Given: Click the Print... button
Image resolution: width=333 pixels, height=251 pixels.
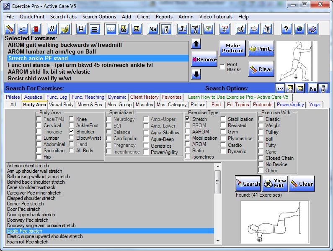Looking at the screenshot, I should [x=261, y=48].
